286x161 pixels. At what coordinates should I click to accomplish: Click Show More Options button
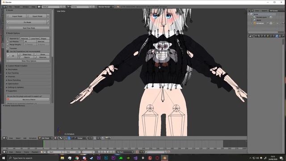28,61
